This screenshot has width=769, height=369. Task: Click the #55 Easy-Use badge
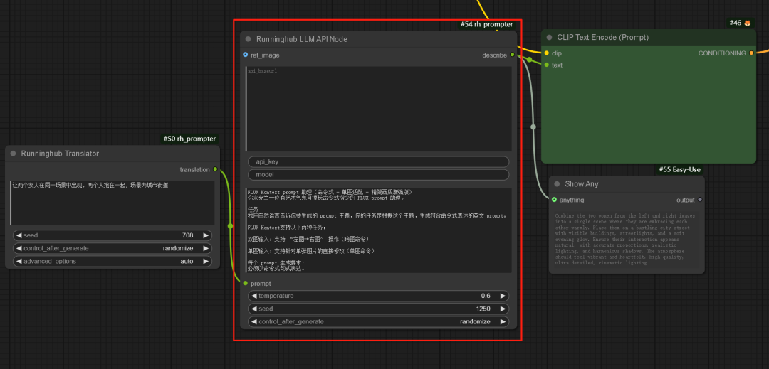(x=679, y=169)
